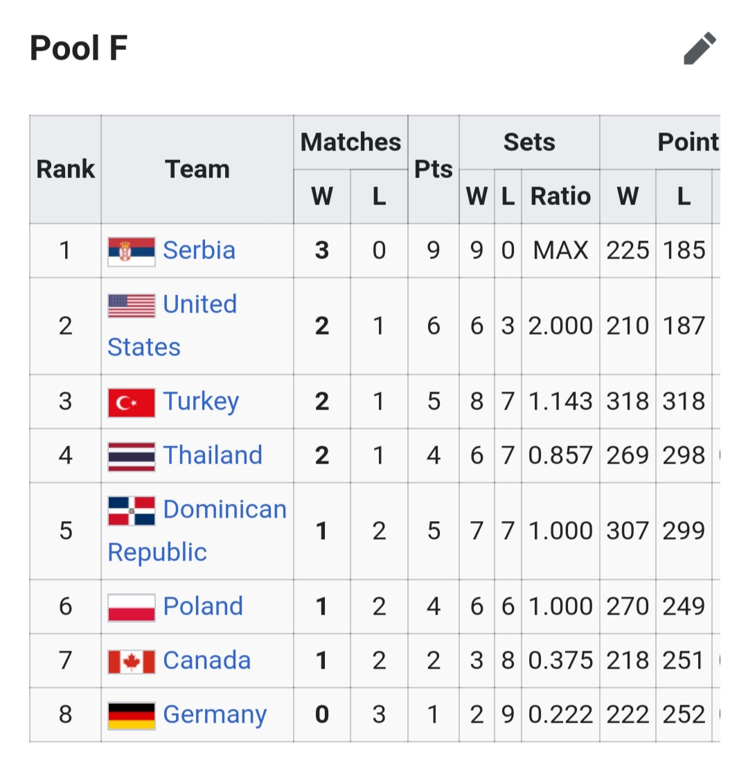The width and height of the screenshot is (748, 765).
Task: Click the Poland flag icon
Action: [132, 607]
